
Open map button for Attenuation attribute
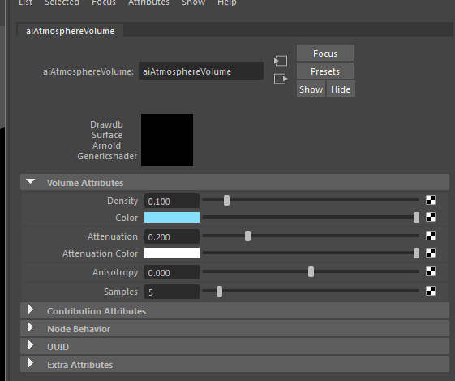click(431, 236)
